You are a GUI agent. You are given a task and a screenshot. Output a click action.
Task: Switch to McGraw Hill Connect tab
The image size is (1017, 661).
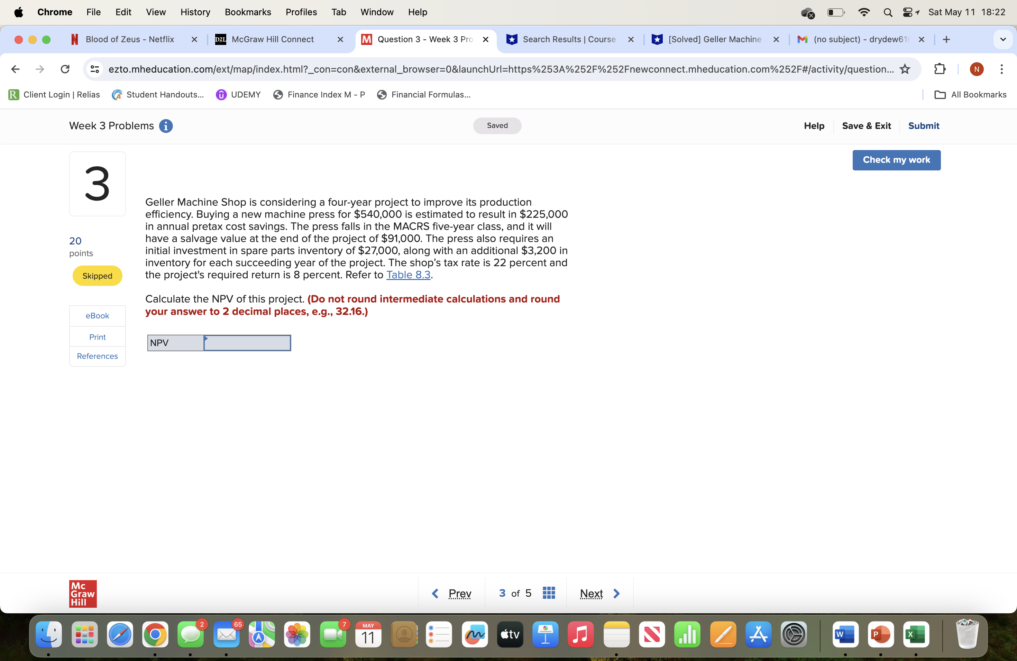273,40
